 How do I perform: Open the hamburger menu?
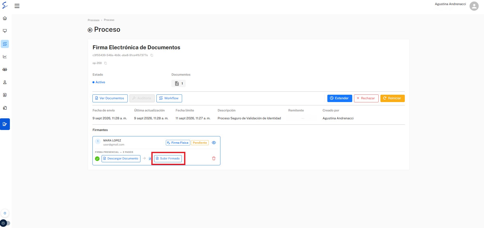point(17,6)
